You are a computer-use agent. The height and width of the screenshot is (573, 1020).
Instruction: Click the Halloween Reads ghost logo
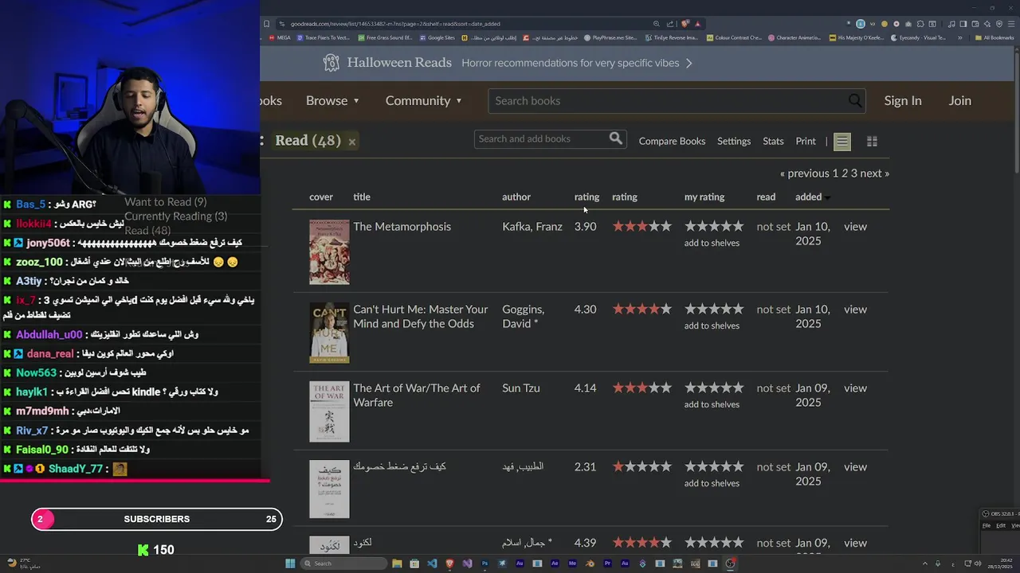click(x=331, y=63)
